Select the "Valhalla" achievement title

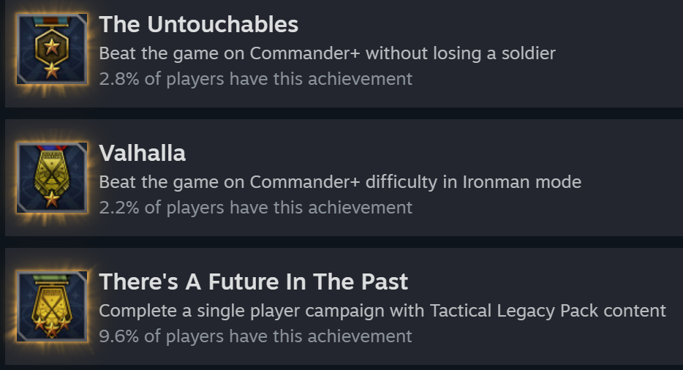(x=143, y=153)
